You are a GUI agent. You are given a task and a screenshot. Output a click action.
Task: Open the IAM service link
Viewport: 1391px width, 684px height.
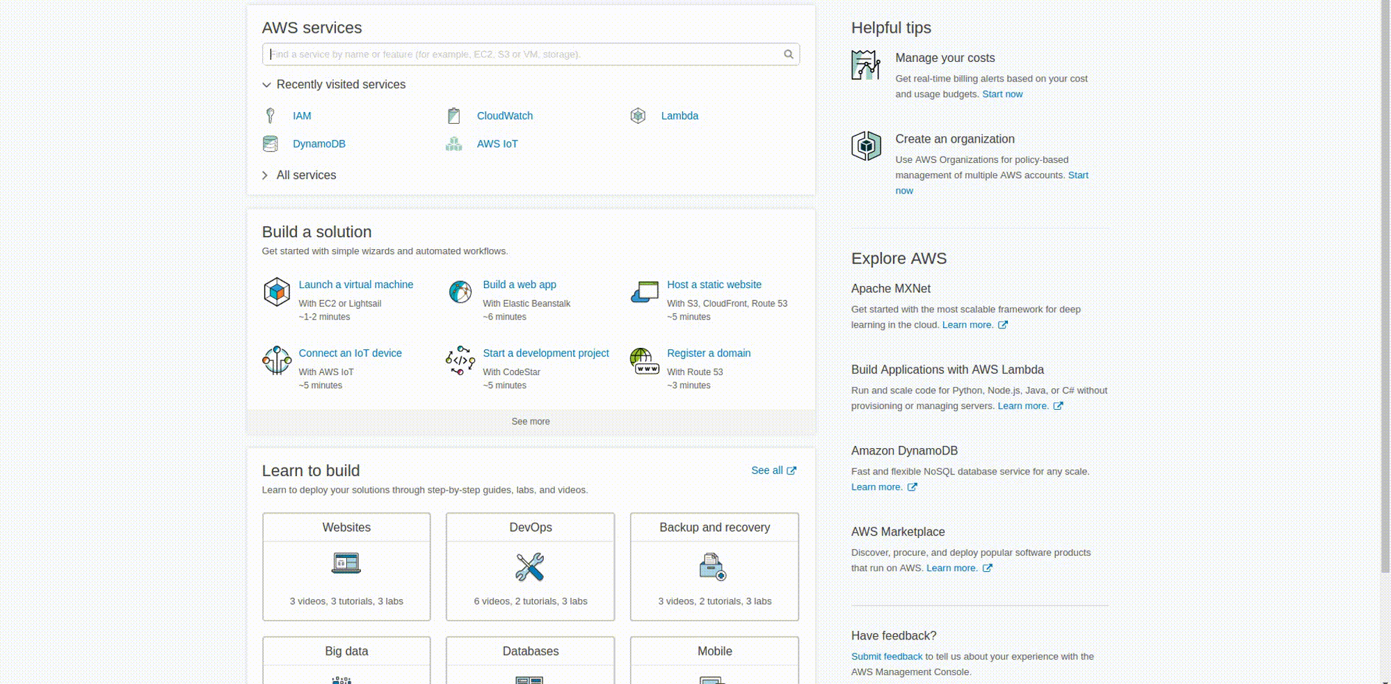[x=302, y=116]
